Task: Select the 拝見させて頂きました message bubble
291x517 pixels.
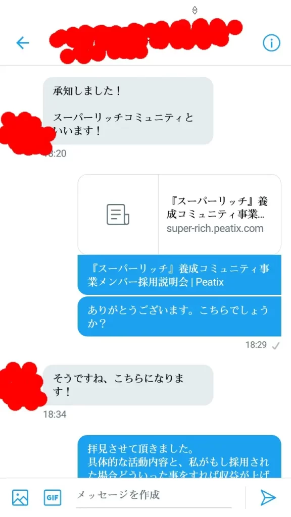Action: pyautogui.click(x=179, y=456)
